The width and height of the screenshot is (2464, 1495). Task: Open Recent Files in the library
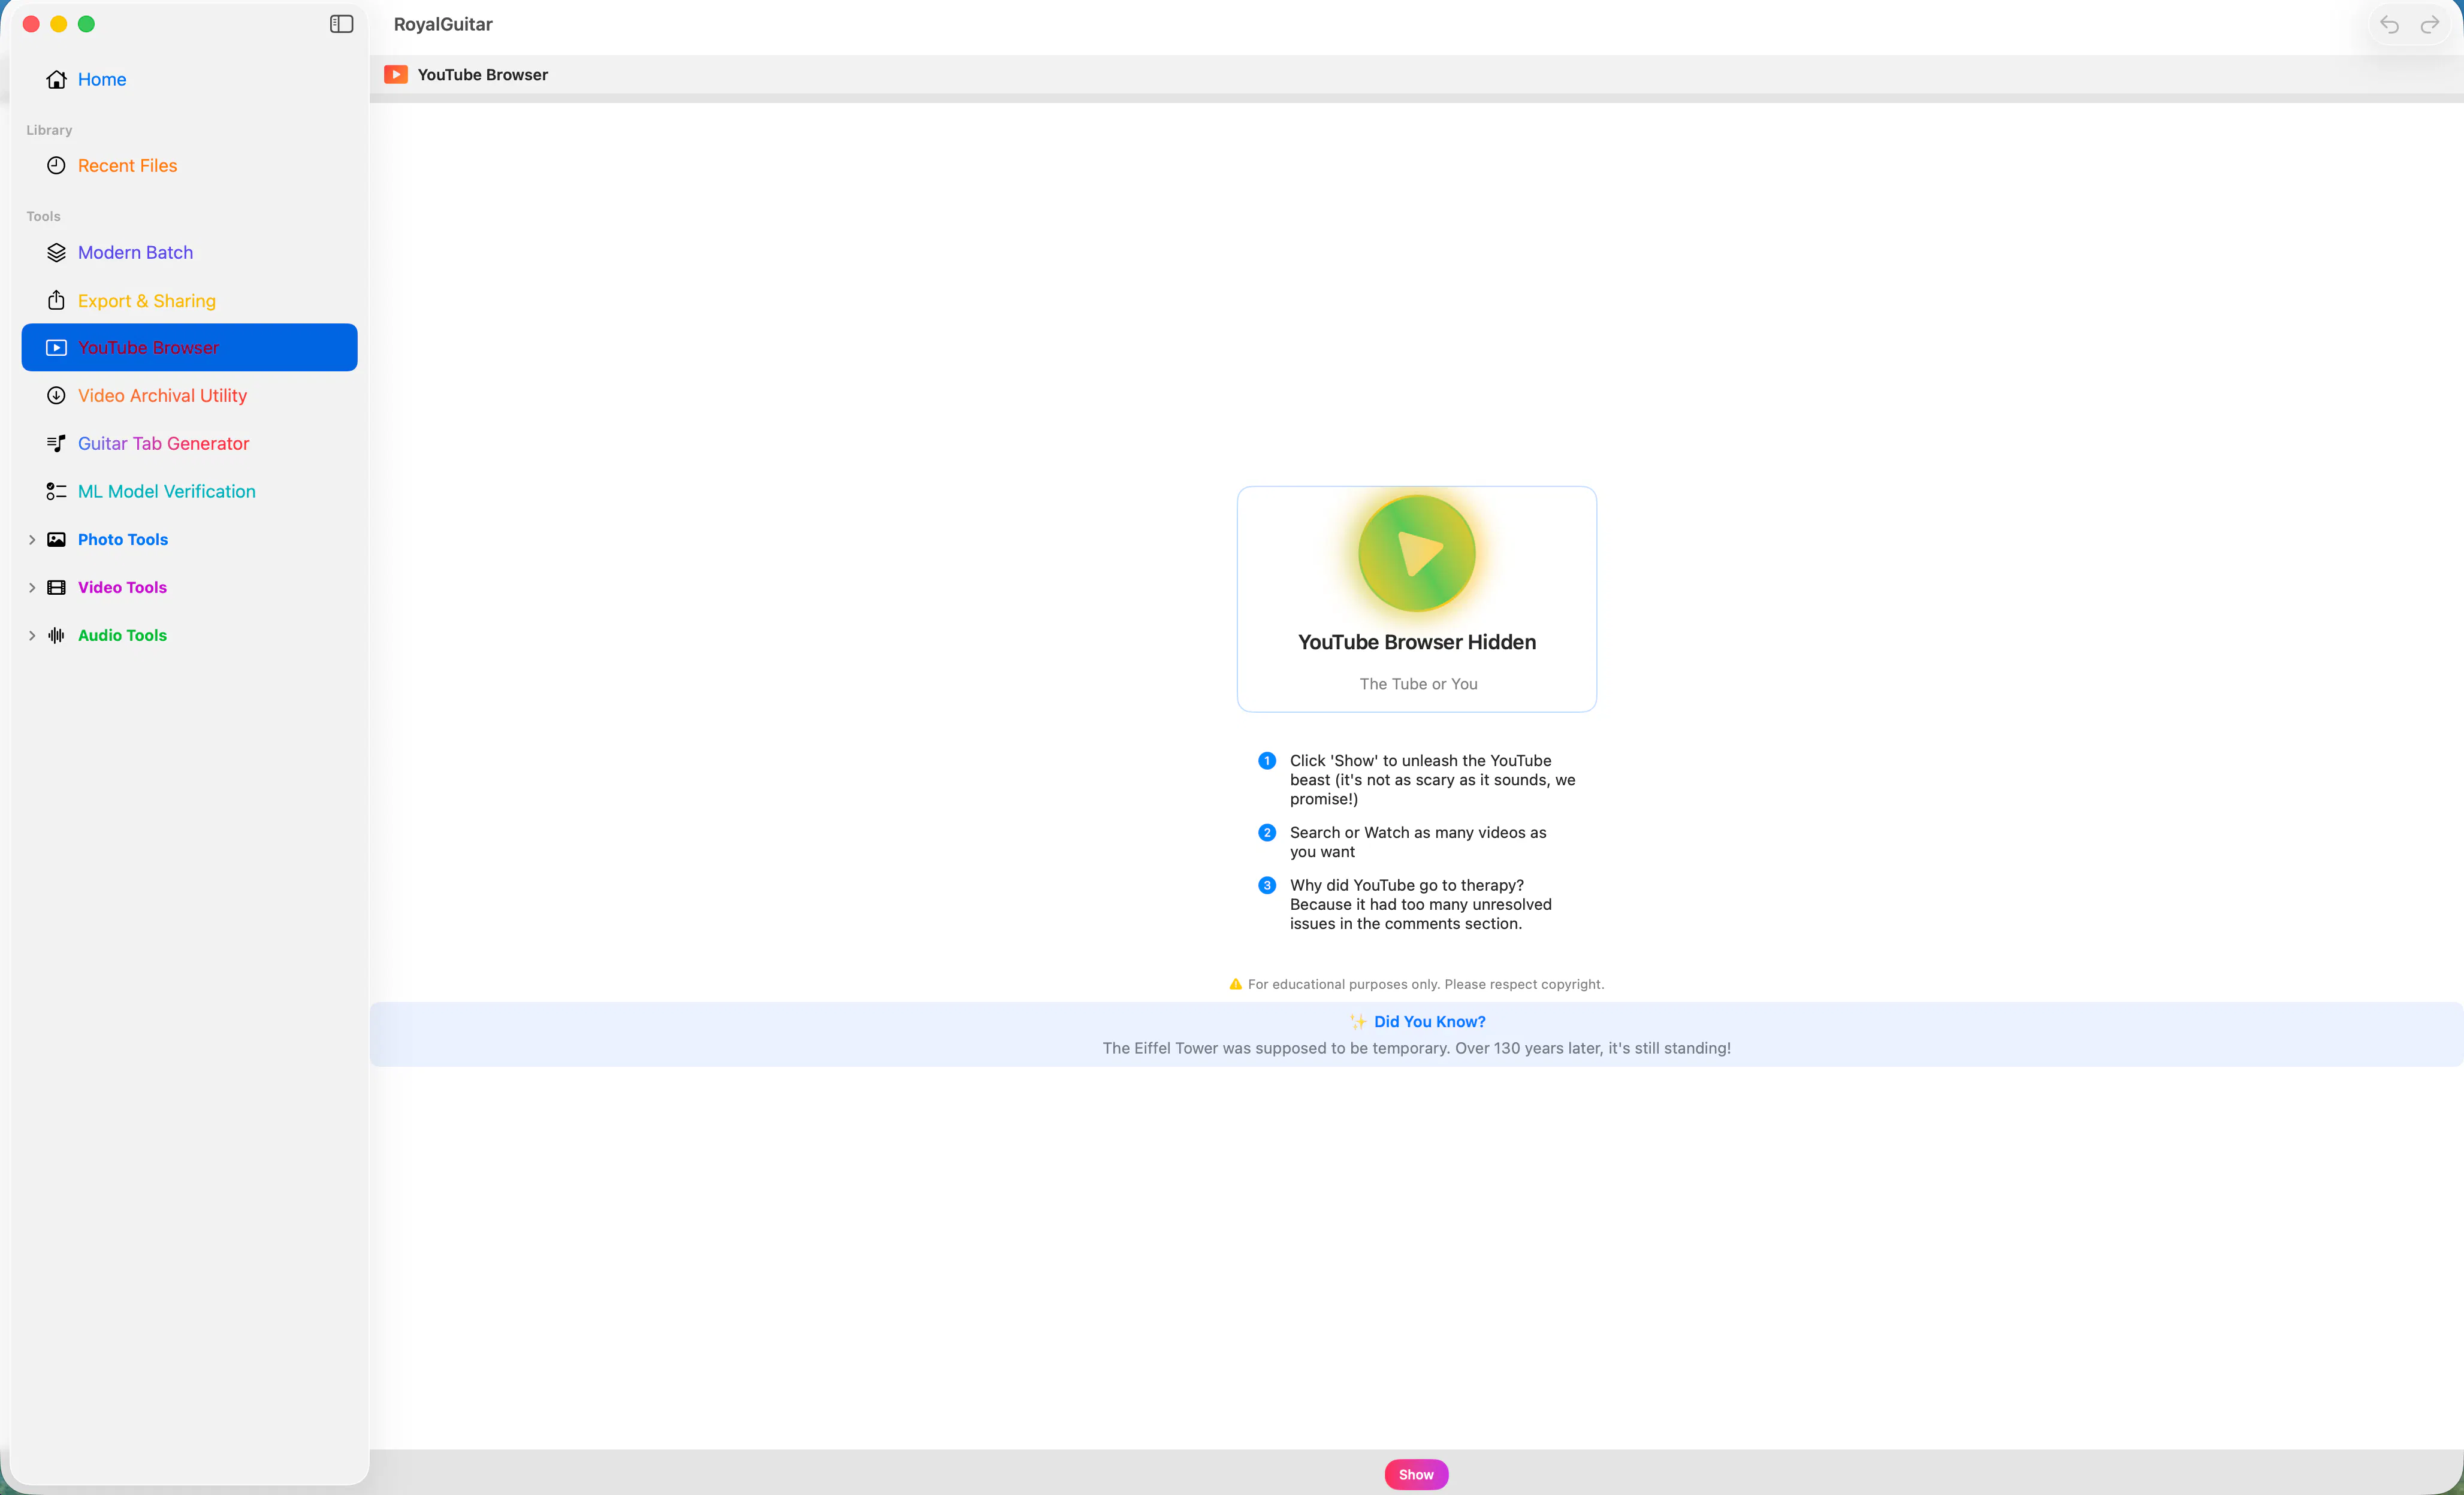189,166
